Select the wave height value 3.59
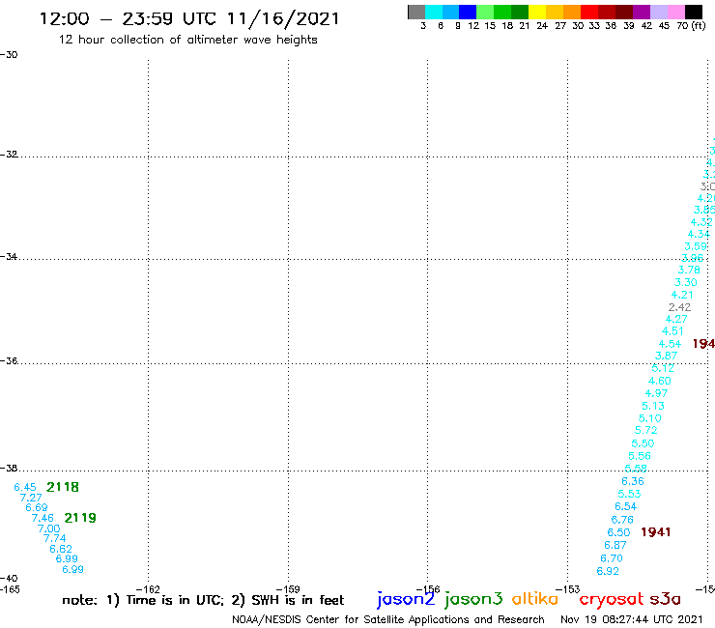 pyautogui.click(x=696, y=246)
